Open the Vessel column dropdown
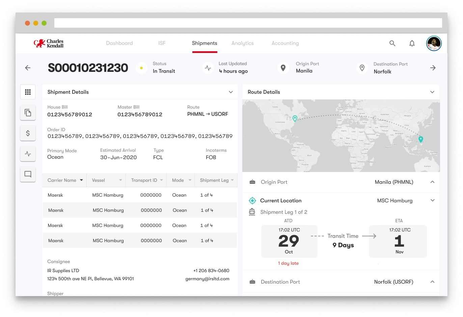The height and width of the screenshot is (317, 463). coord(120,180)
